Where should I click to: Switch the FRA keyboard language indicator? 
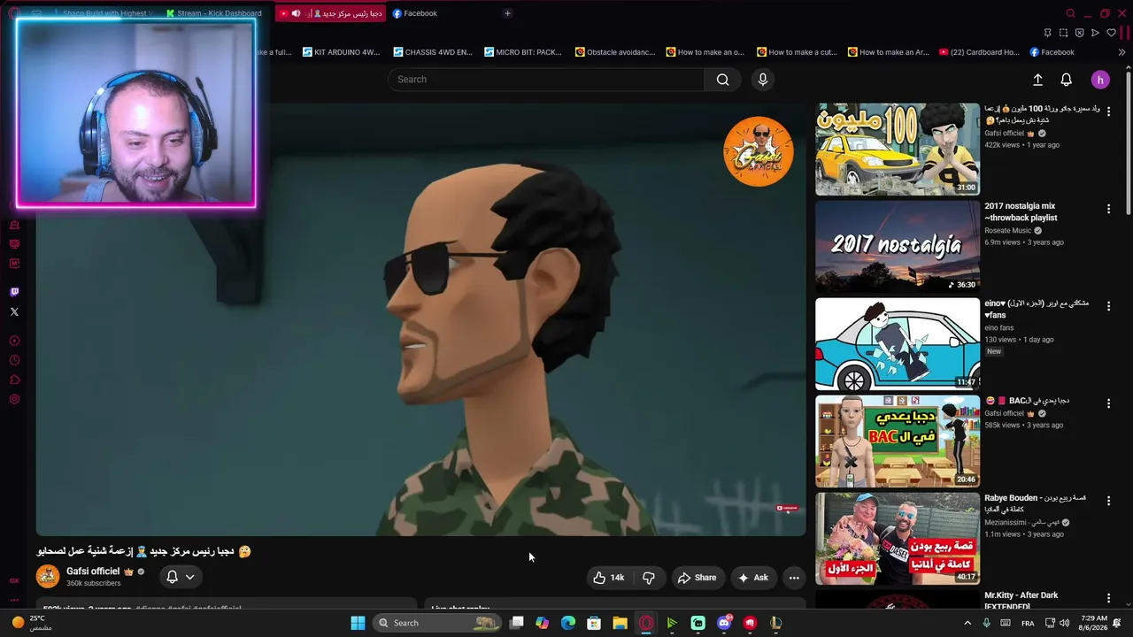point(1028,623)
